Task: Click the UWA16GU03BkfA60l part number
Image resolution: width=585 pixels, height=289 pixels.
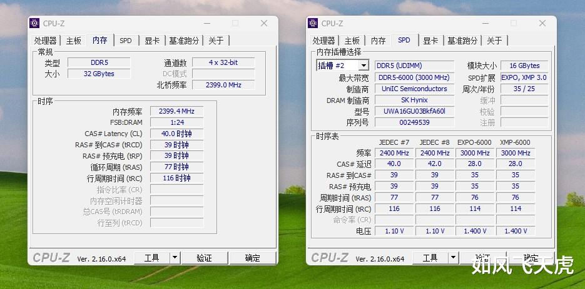Action: [x=414, y=111]
